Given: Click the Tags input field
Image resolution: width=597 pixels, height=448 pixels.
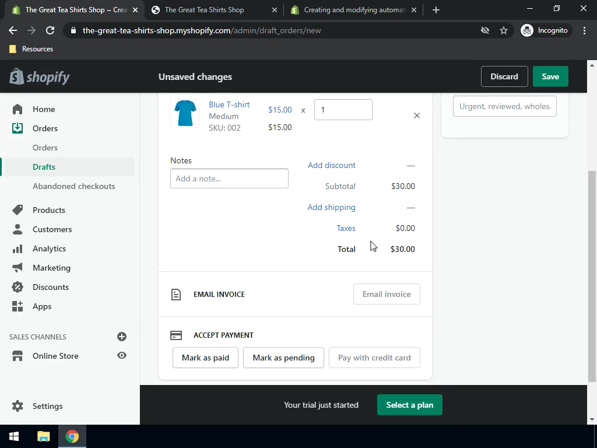Looking at the screenshot, I should [504, 106].
